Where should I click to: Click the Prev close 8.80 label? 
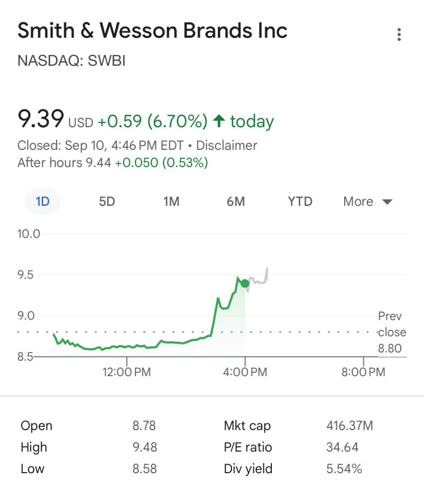coord(392,332)
